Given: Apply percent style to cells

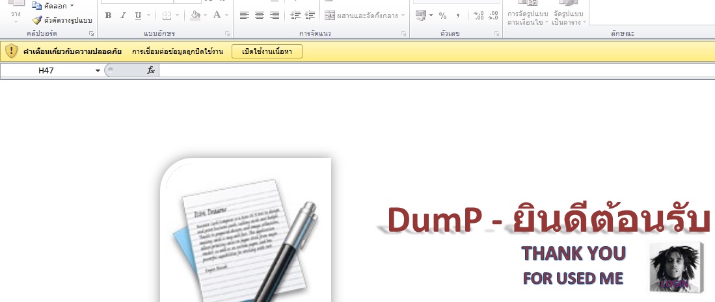Looking at the screenshot, I should (442, 16).
